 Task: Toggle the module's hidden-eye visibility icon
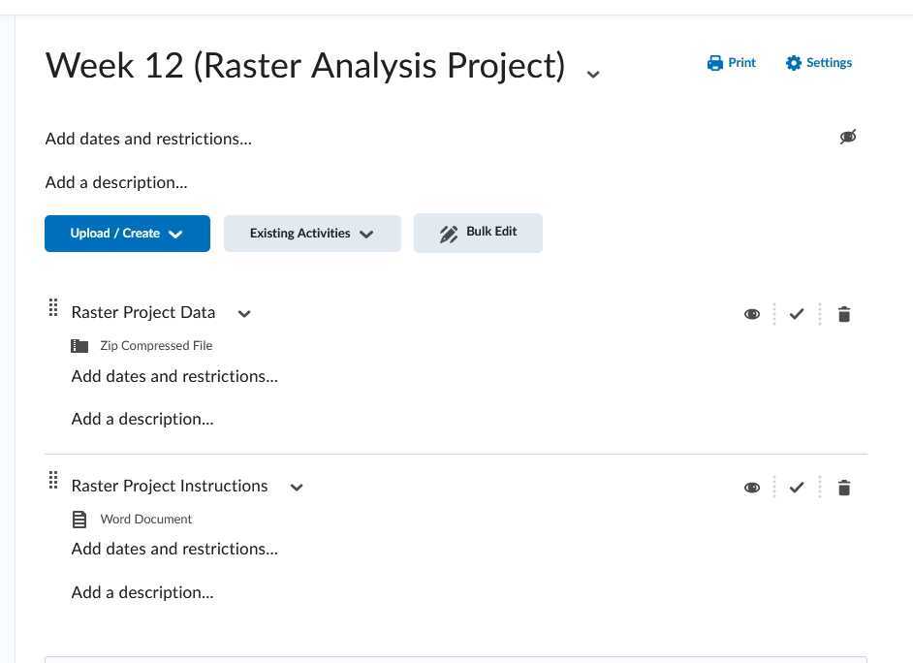(x=848, y=137)
